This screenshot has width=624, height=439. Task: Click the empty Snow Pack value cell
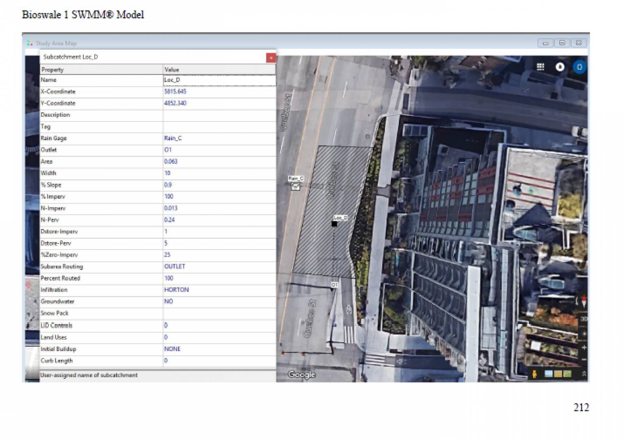click(220, 313)
